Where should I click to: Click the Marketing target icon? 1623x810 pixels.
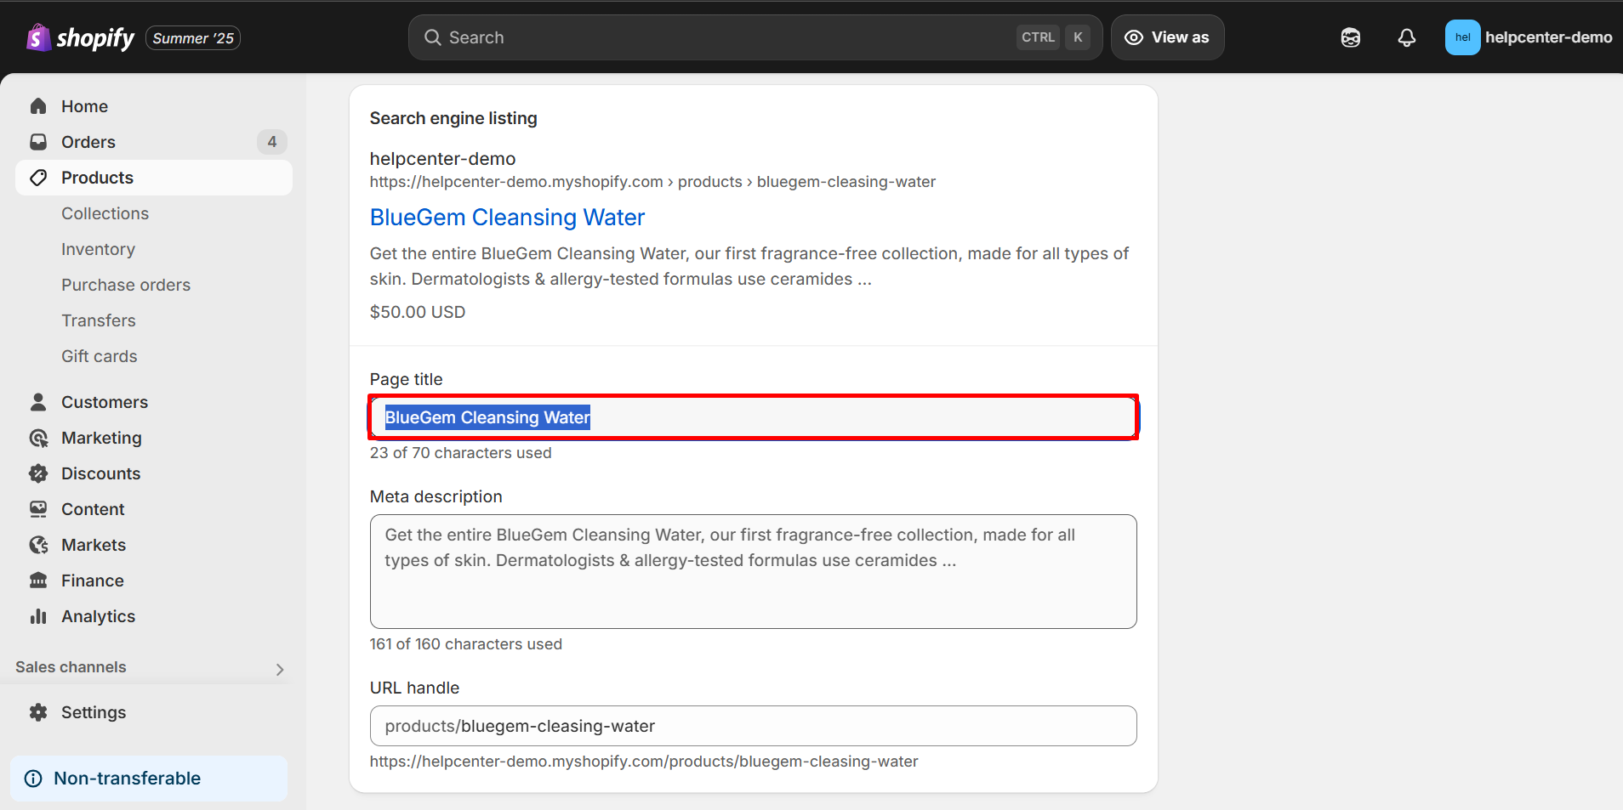point(38,438)
